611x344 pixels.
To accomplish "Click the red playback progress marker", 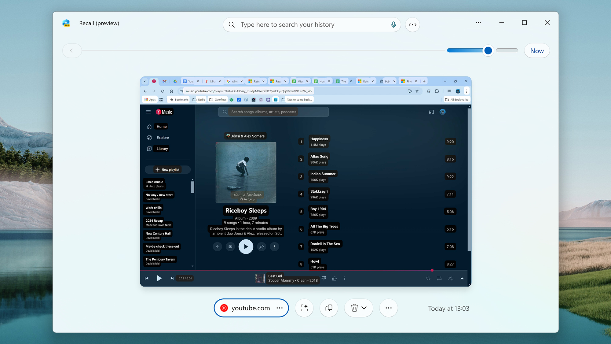I will [432, 270].
